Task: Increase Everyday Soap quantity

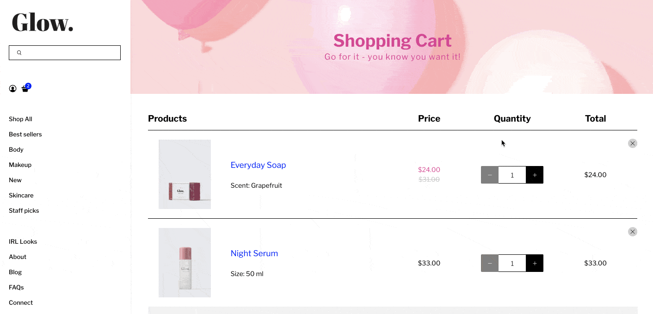Action: (x=535, y=175)
